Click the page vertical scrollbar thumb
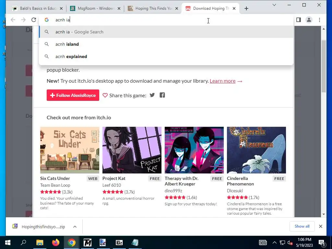The image size is (332, 249). (x=324, y=66)
